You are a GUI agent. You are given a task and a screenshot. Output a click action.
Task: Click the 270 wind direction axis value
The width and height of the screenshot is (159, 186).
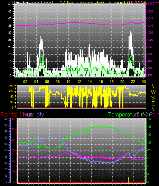point(11,91)
